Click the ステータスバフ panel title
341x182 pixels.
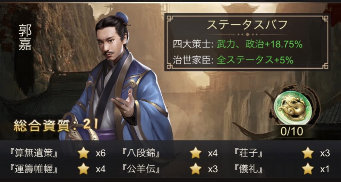(247, 25)
